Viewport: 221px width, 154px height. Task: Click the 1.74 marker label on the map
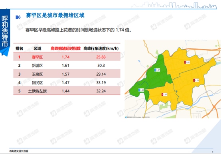point(196,80)
